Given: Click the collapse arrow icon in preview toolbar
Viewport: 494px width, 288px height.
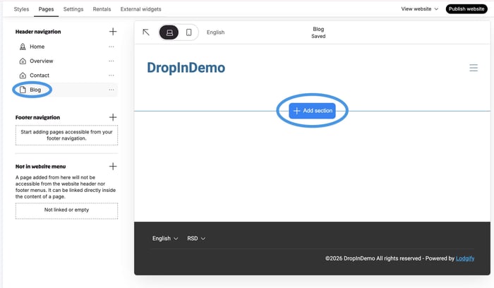Looking at the screenshot, I should 146,32.
